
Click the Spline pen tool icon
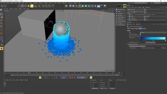tap(76, 6)
